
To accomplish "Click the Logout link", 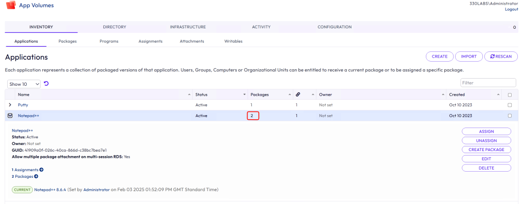I will click(512, 9).
